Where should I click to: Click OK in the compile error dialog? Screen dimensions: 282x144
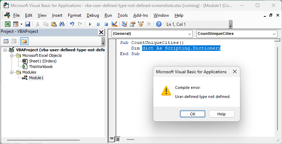pos(193,114)
